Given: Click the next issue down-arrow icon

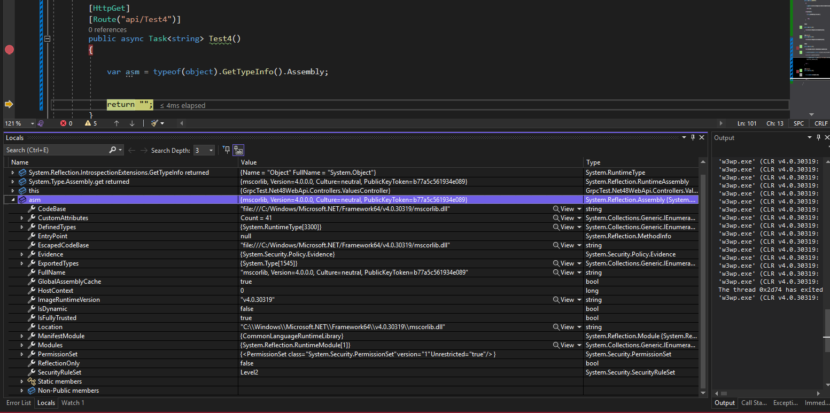Looking at the screenshot, I should 131,123.
